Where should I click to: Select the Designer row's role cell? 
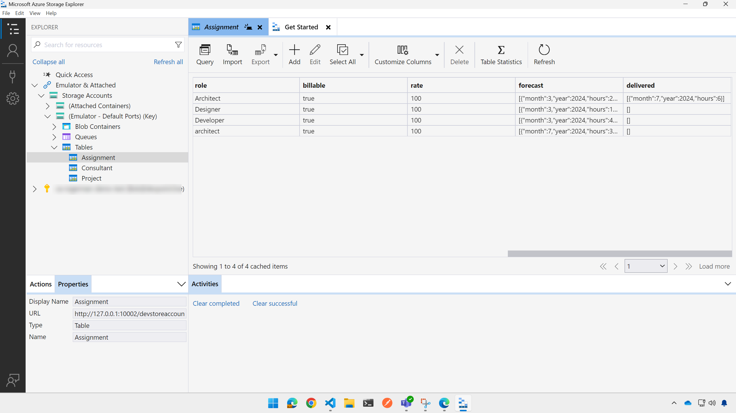246,109
